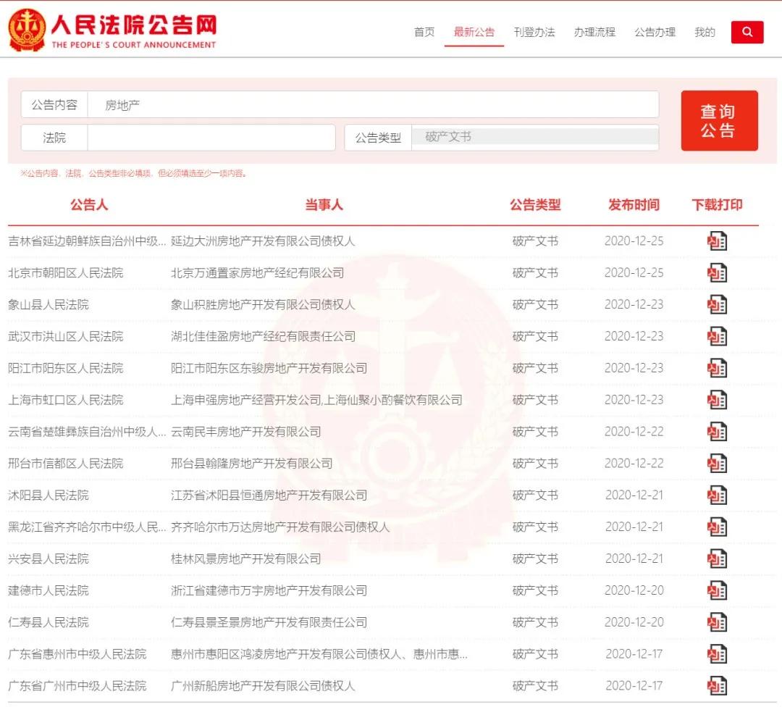Download PDF for 湖北佳佳盈房地产 row
The image size is (782, 707).
click(717, 337)
